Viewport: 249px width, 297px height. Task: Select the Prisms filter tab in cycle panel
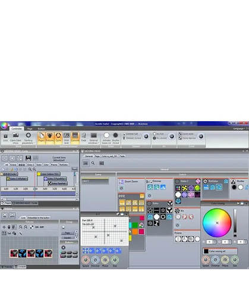pyautogui.click(x=54, y=165)
